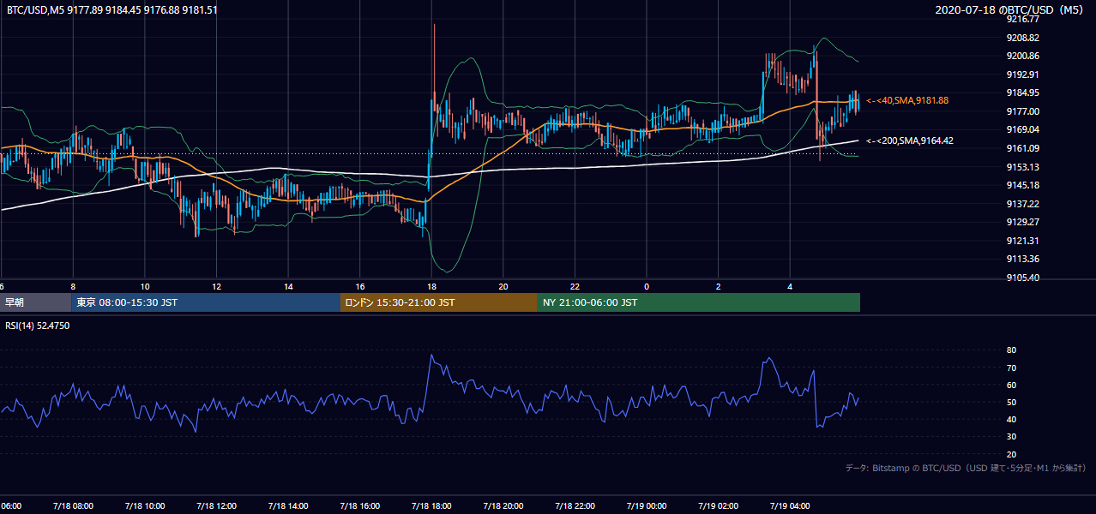Click hour tick 10 under price chart

(x=145, y=286)
